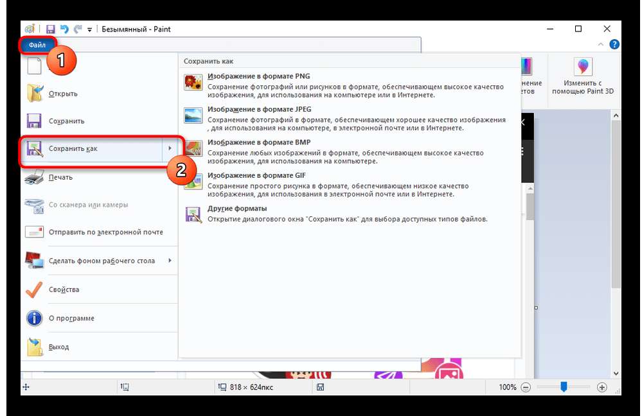Collapse the ribbon with the chevron arrow
This screenshot has width=642, height=416.
[x=601, y=44]
